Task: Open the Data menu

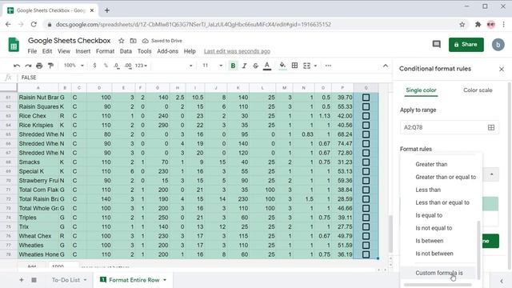Action: [x=126, y=51]
